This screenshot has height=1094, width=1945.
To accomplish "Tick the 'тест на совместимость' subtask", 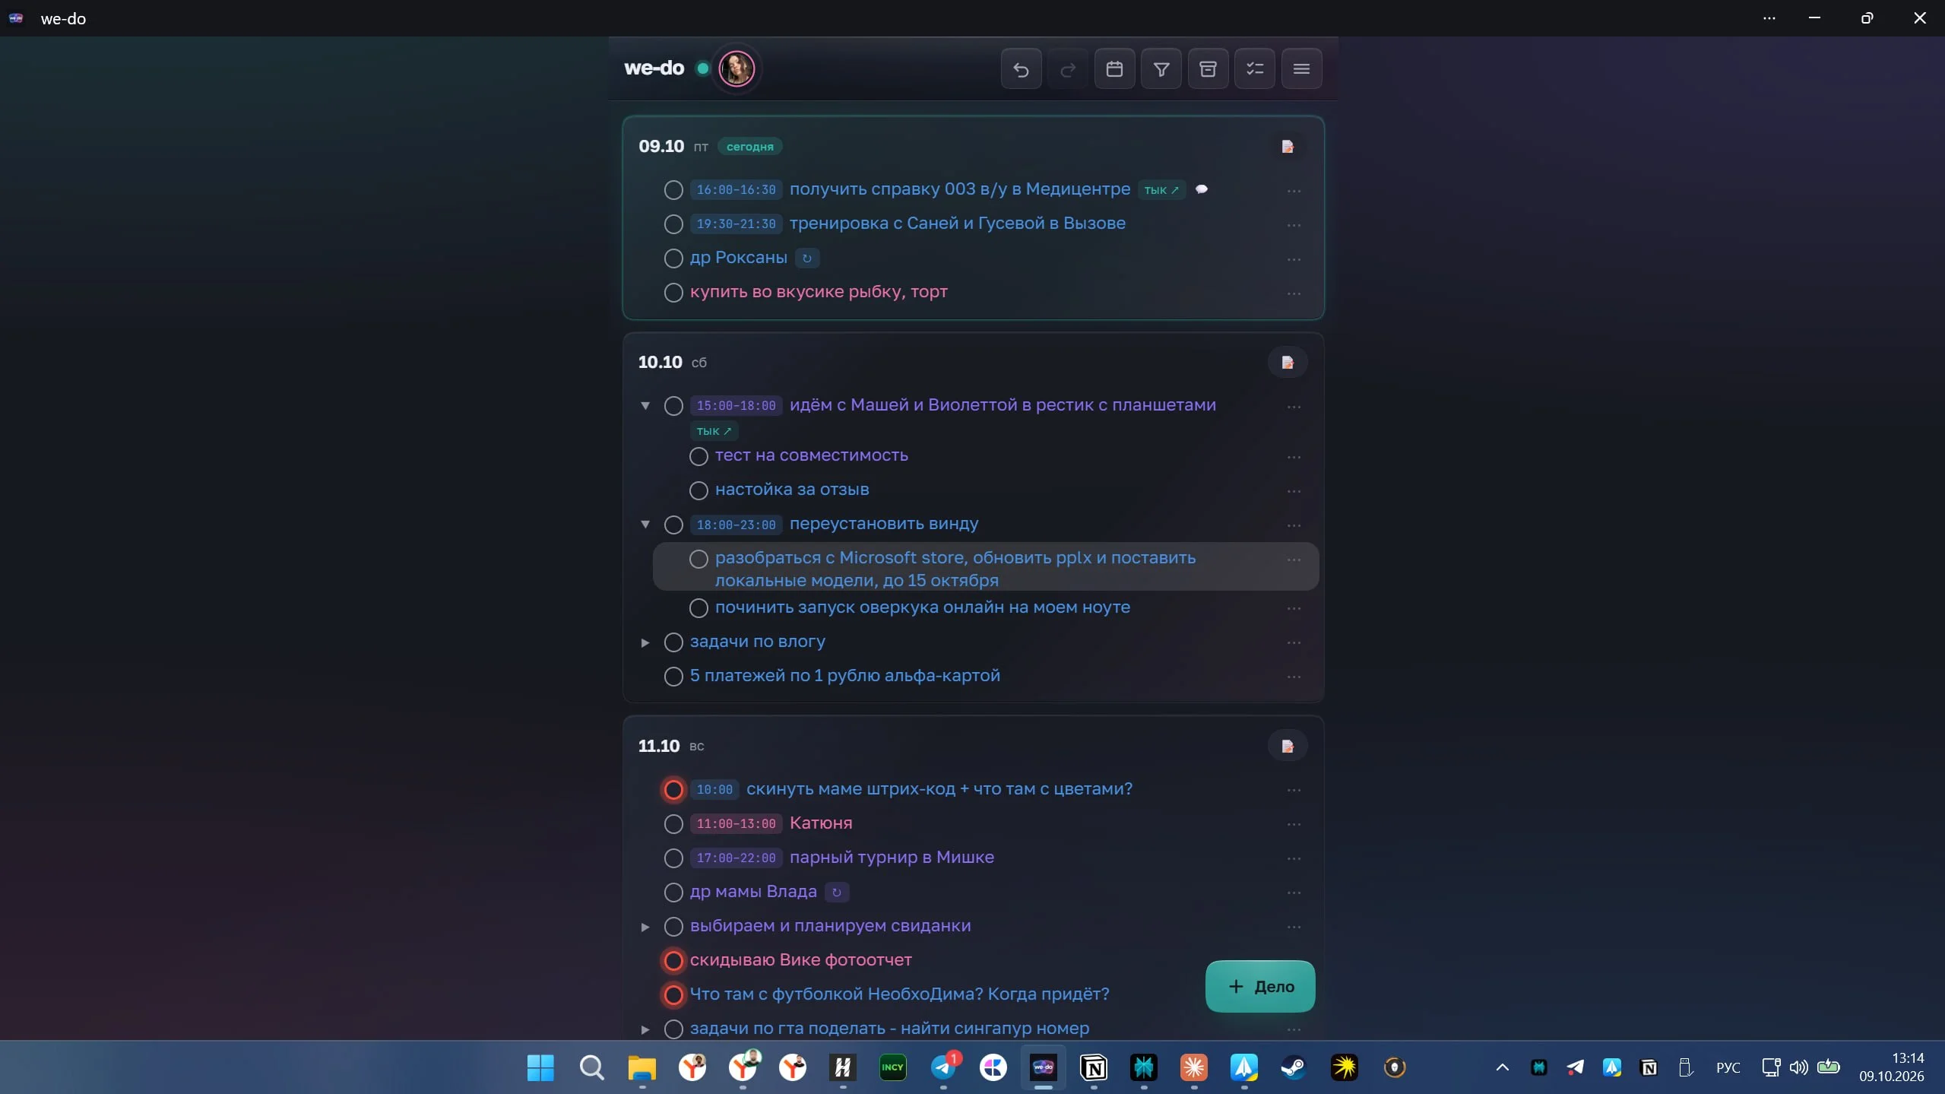I will click(x=698, y=456).
